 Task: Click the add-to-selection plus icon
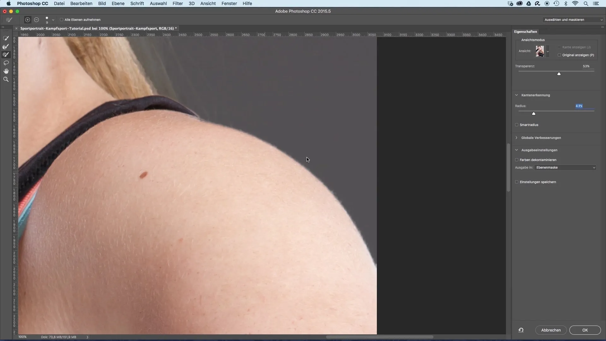pyautogui.click(x=28, y=20)
